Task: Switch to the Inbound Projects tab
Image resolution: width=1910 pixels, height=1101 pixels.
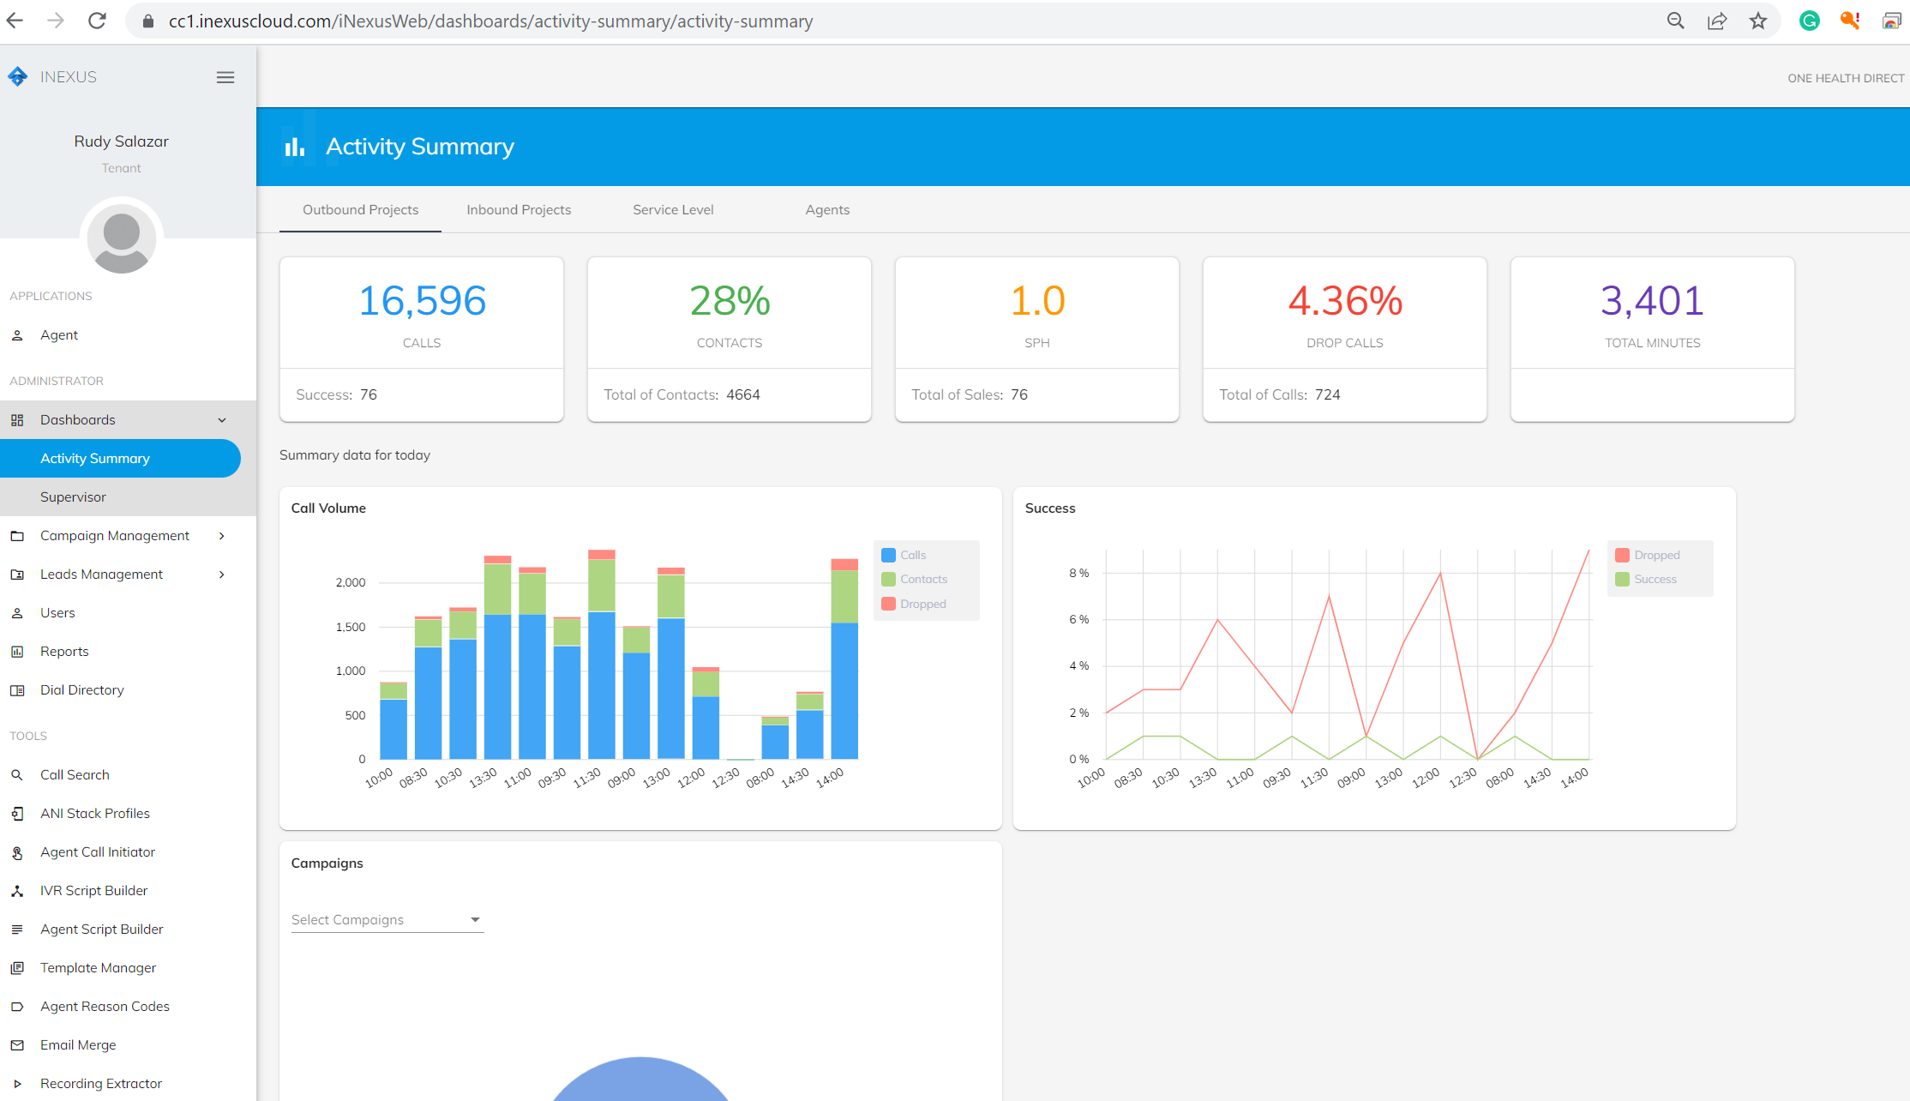Action: point(518,209)
